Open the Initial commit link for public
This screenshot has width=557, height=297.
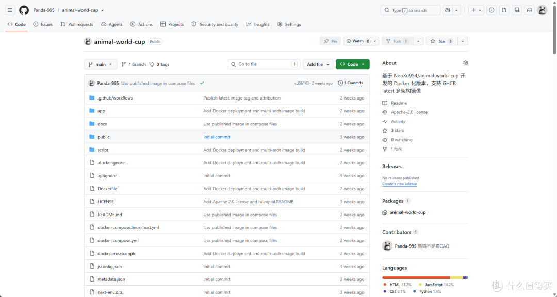point(217,137)
